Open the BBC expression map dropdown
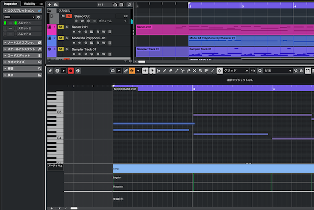The image size is (314, 210). click(x=19, y=17)
